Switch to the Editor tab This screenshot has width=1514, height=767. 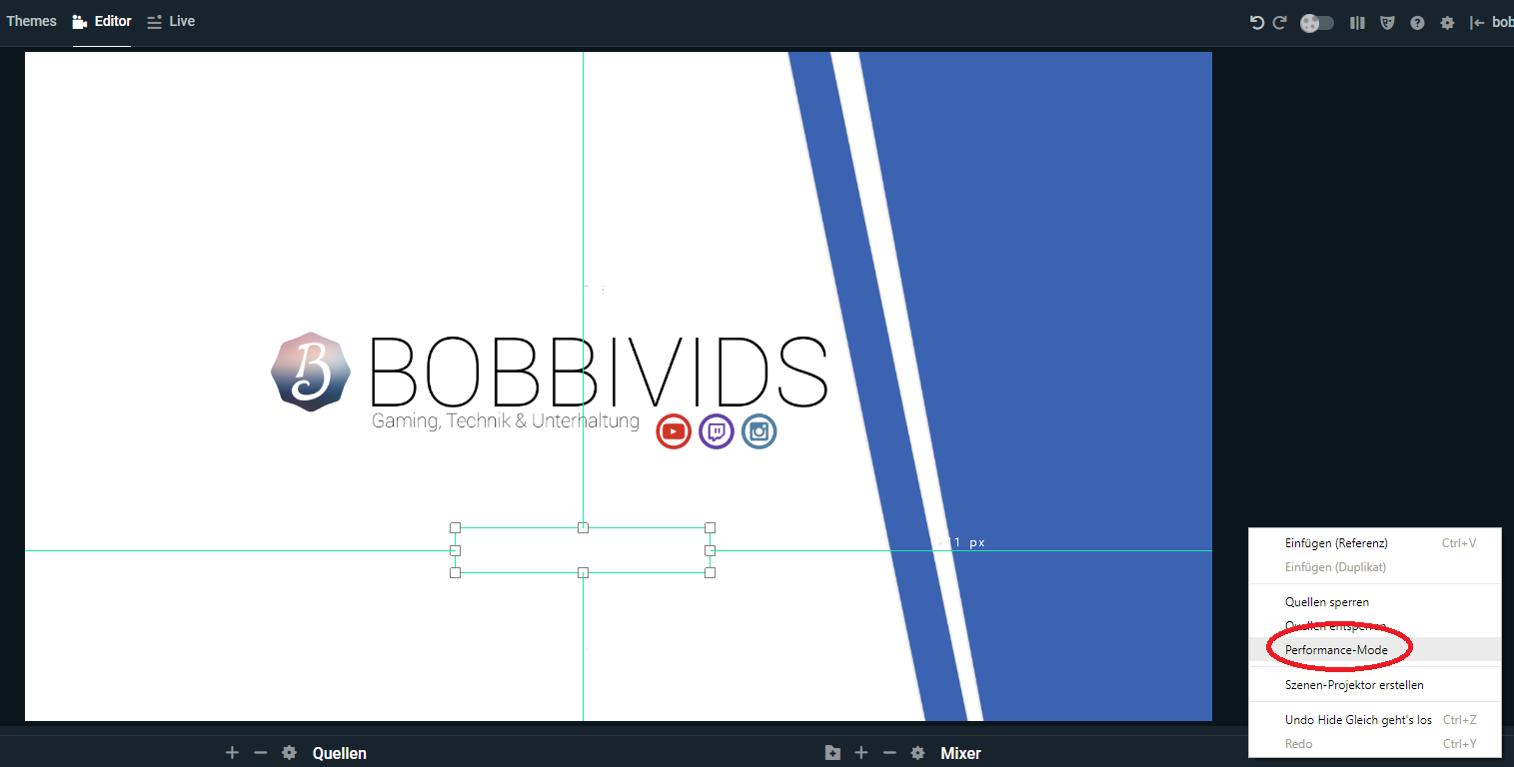coord(102,21)
